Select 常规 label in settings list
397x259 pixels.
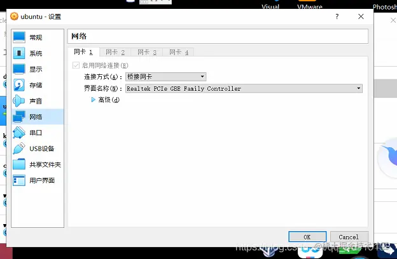coord(36,37)
